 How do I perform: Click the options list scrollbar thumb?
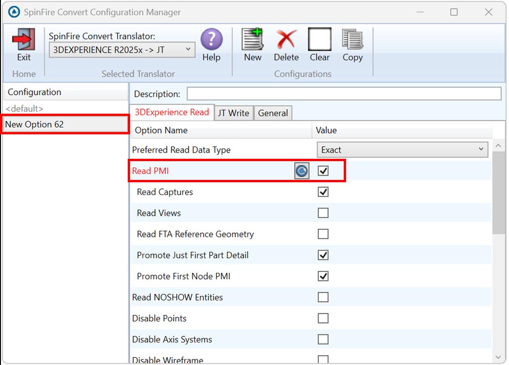click(498, 193)
